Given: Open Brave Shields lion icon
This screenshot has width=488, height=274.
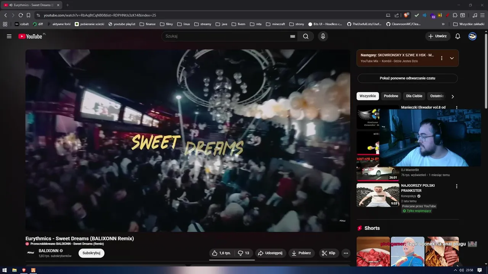Looking at the screenshot, I should [x=406, y=15].
